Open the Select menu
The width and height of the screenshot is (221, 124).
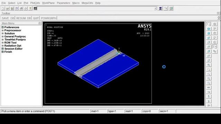[11, 3]
